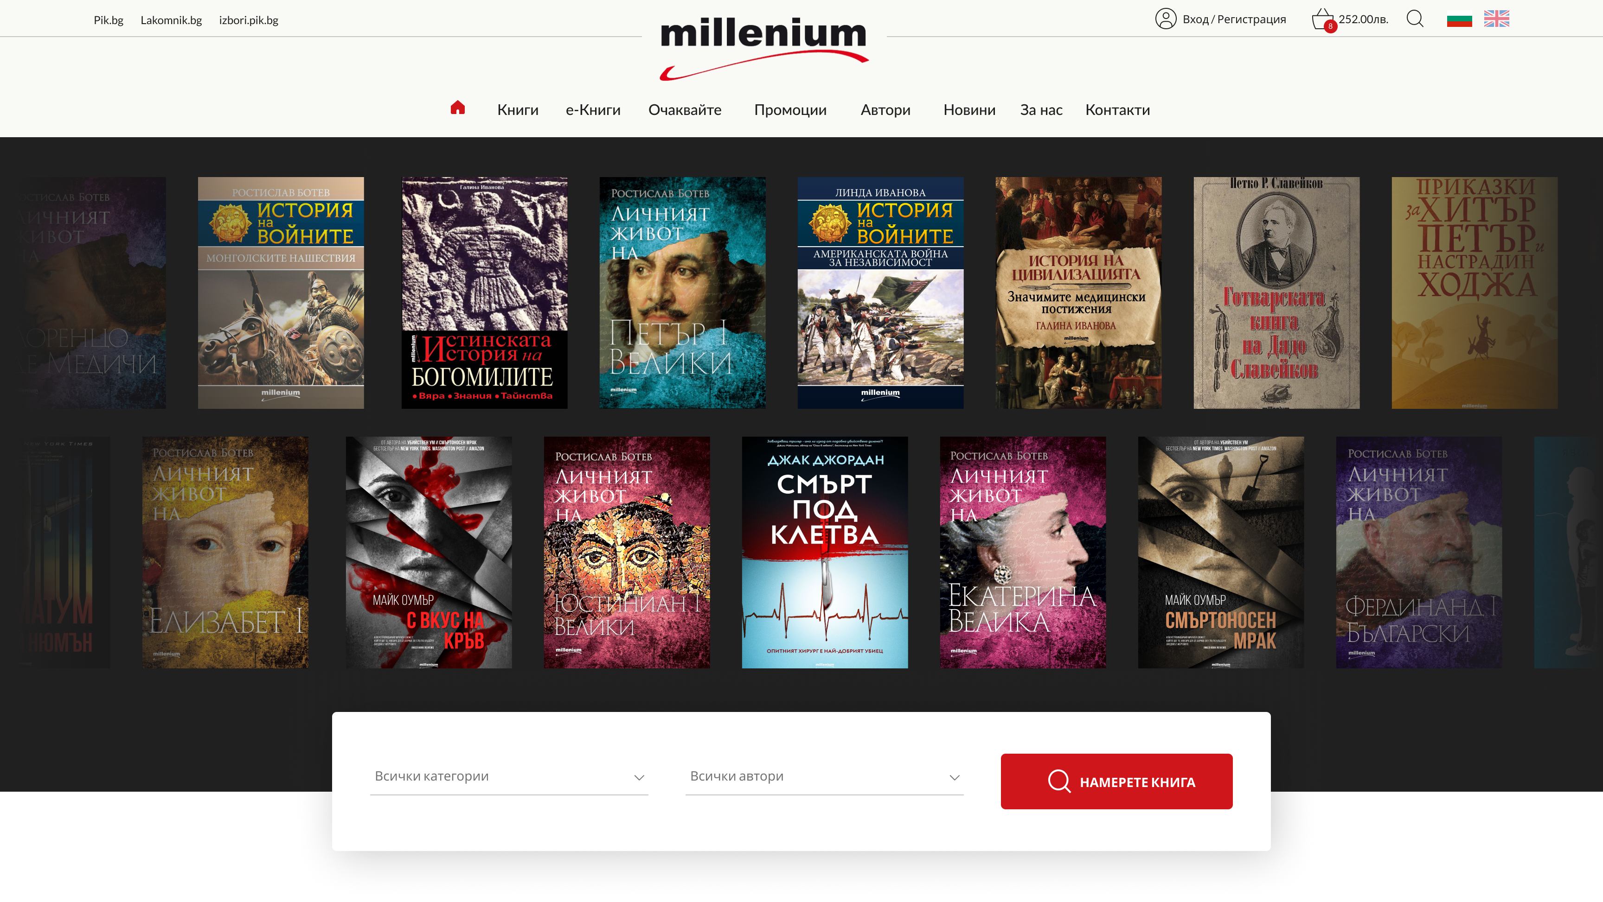Switch to Bulgarian flag language
Image resolution: width=1603 pixels, height=902 pixels.
(1459, 19)
